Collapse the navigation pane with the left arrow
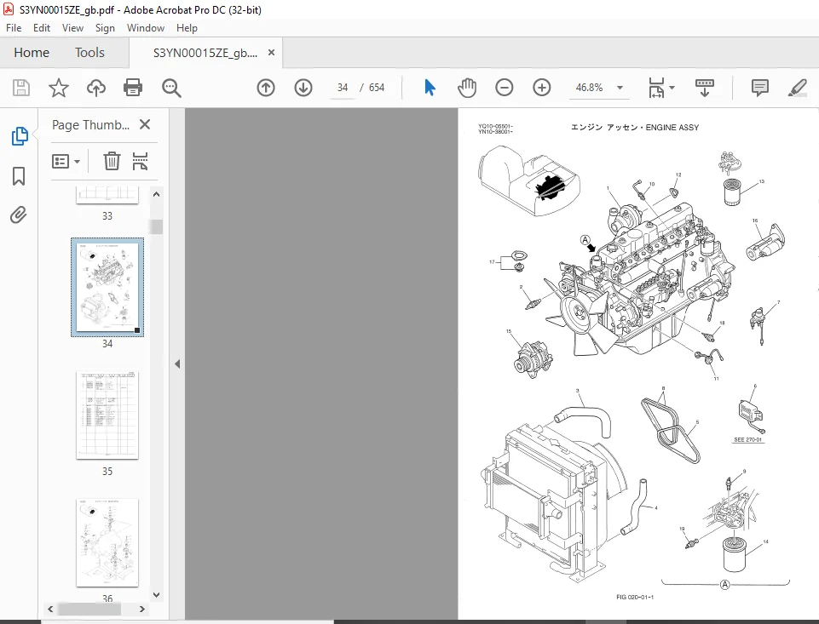The width and height of the screenshot is (819, 624). [177, 364]
